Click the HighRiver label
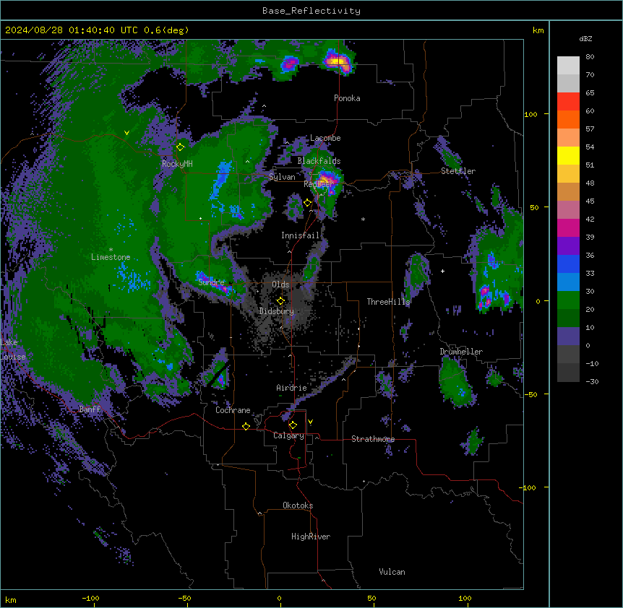The image size is (623, 608). (x=311, y=537)
